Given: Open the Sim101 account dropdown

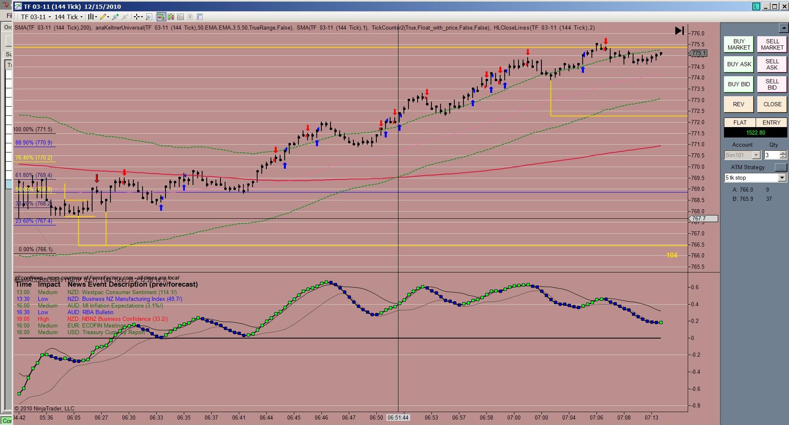Looking at the screenshot, I should pos(742,155).
